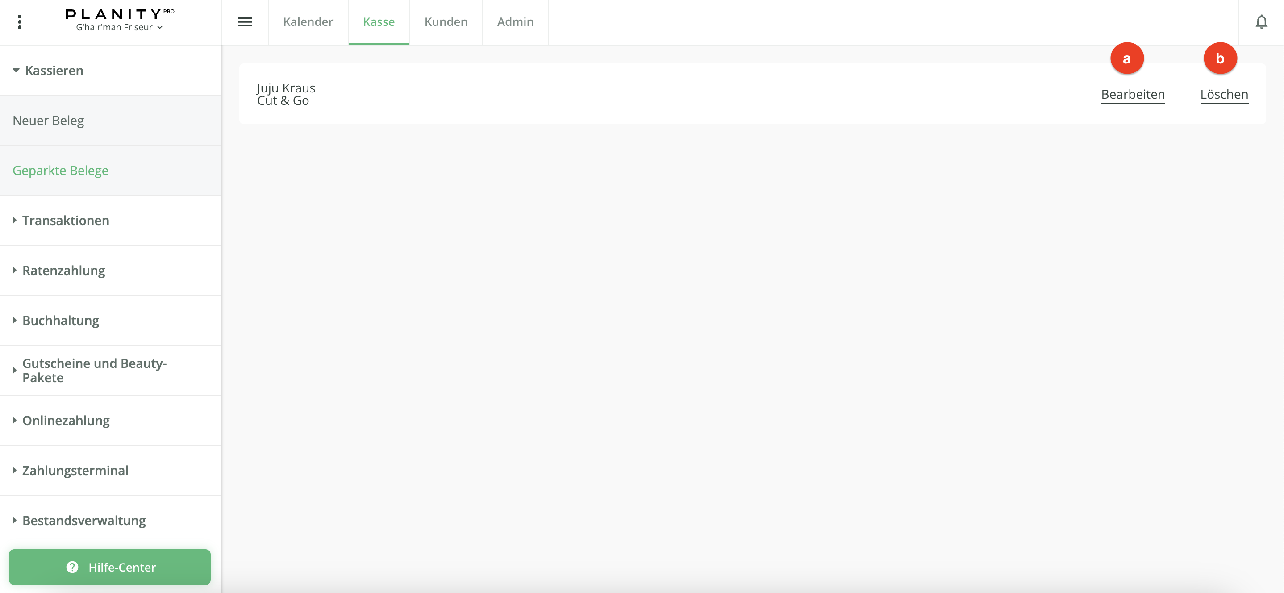Viewport: 1284px width, 593px height.
Task: Switch to the Kunden tab
Action: [446, 22]
